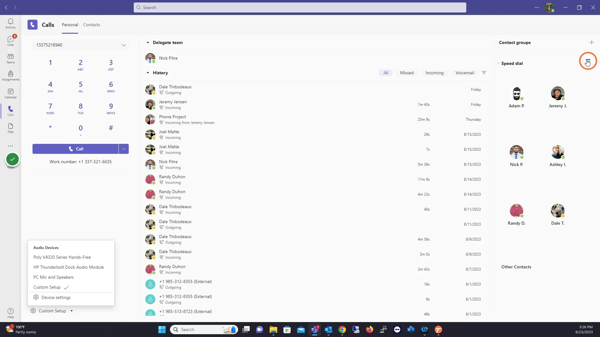The image size is (600, 337).
Task: Open Windows Start menu
Action: click(x=162, y=330)
